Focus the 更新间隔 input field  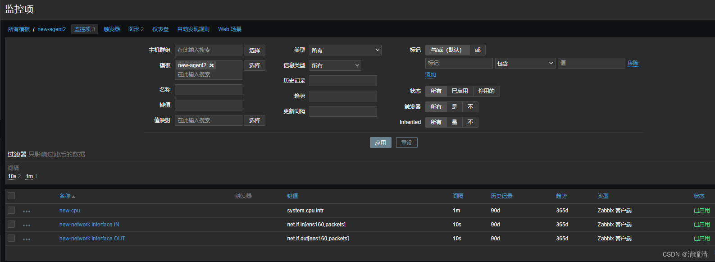[x=343, y=111]
